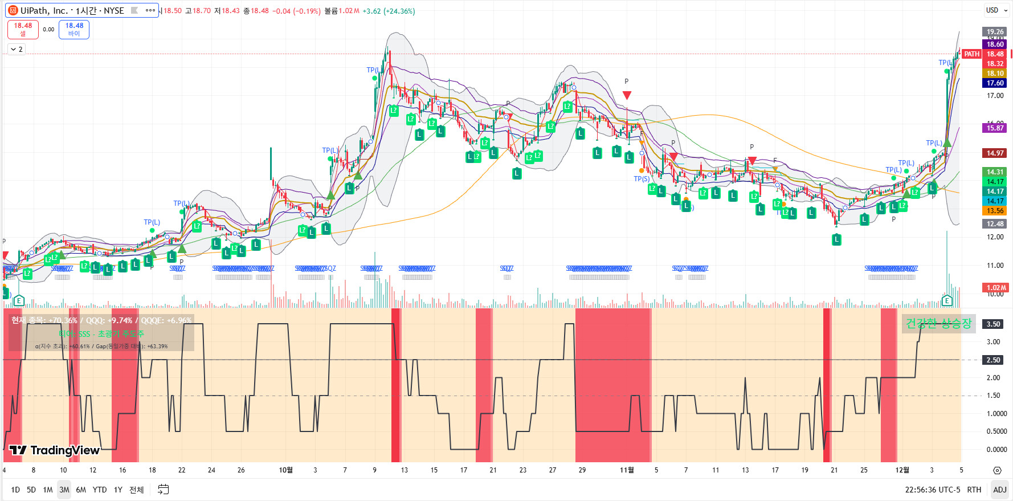Click the navy 17.60 price axis label
This screenshot has width=1013, height=501.
point(995,83)
